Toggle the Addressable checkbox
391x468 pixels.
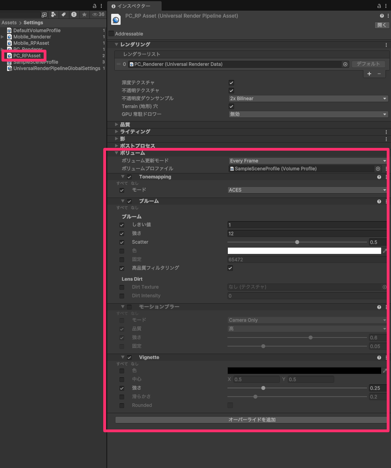pos(111,34)
